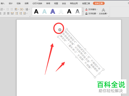Image resolution: width=129 pixels, height=96 pixels.
Task: Click the 文本效果 outlined A icon
Action: [x=103, y=10]
